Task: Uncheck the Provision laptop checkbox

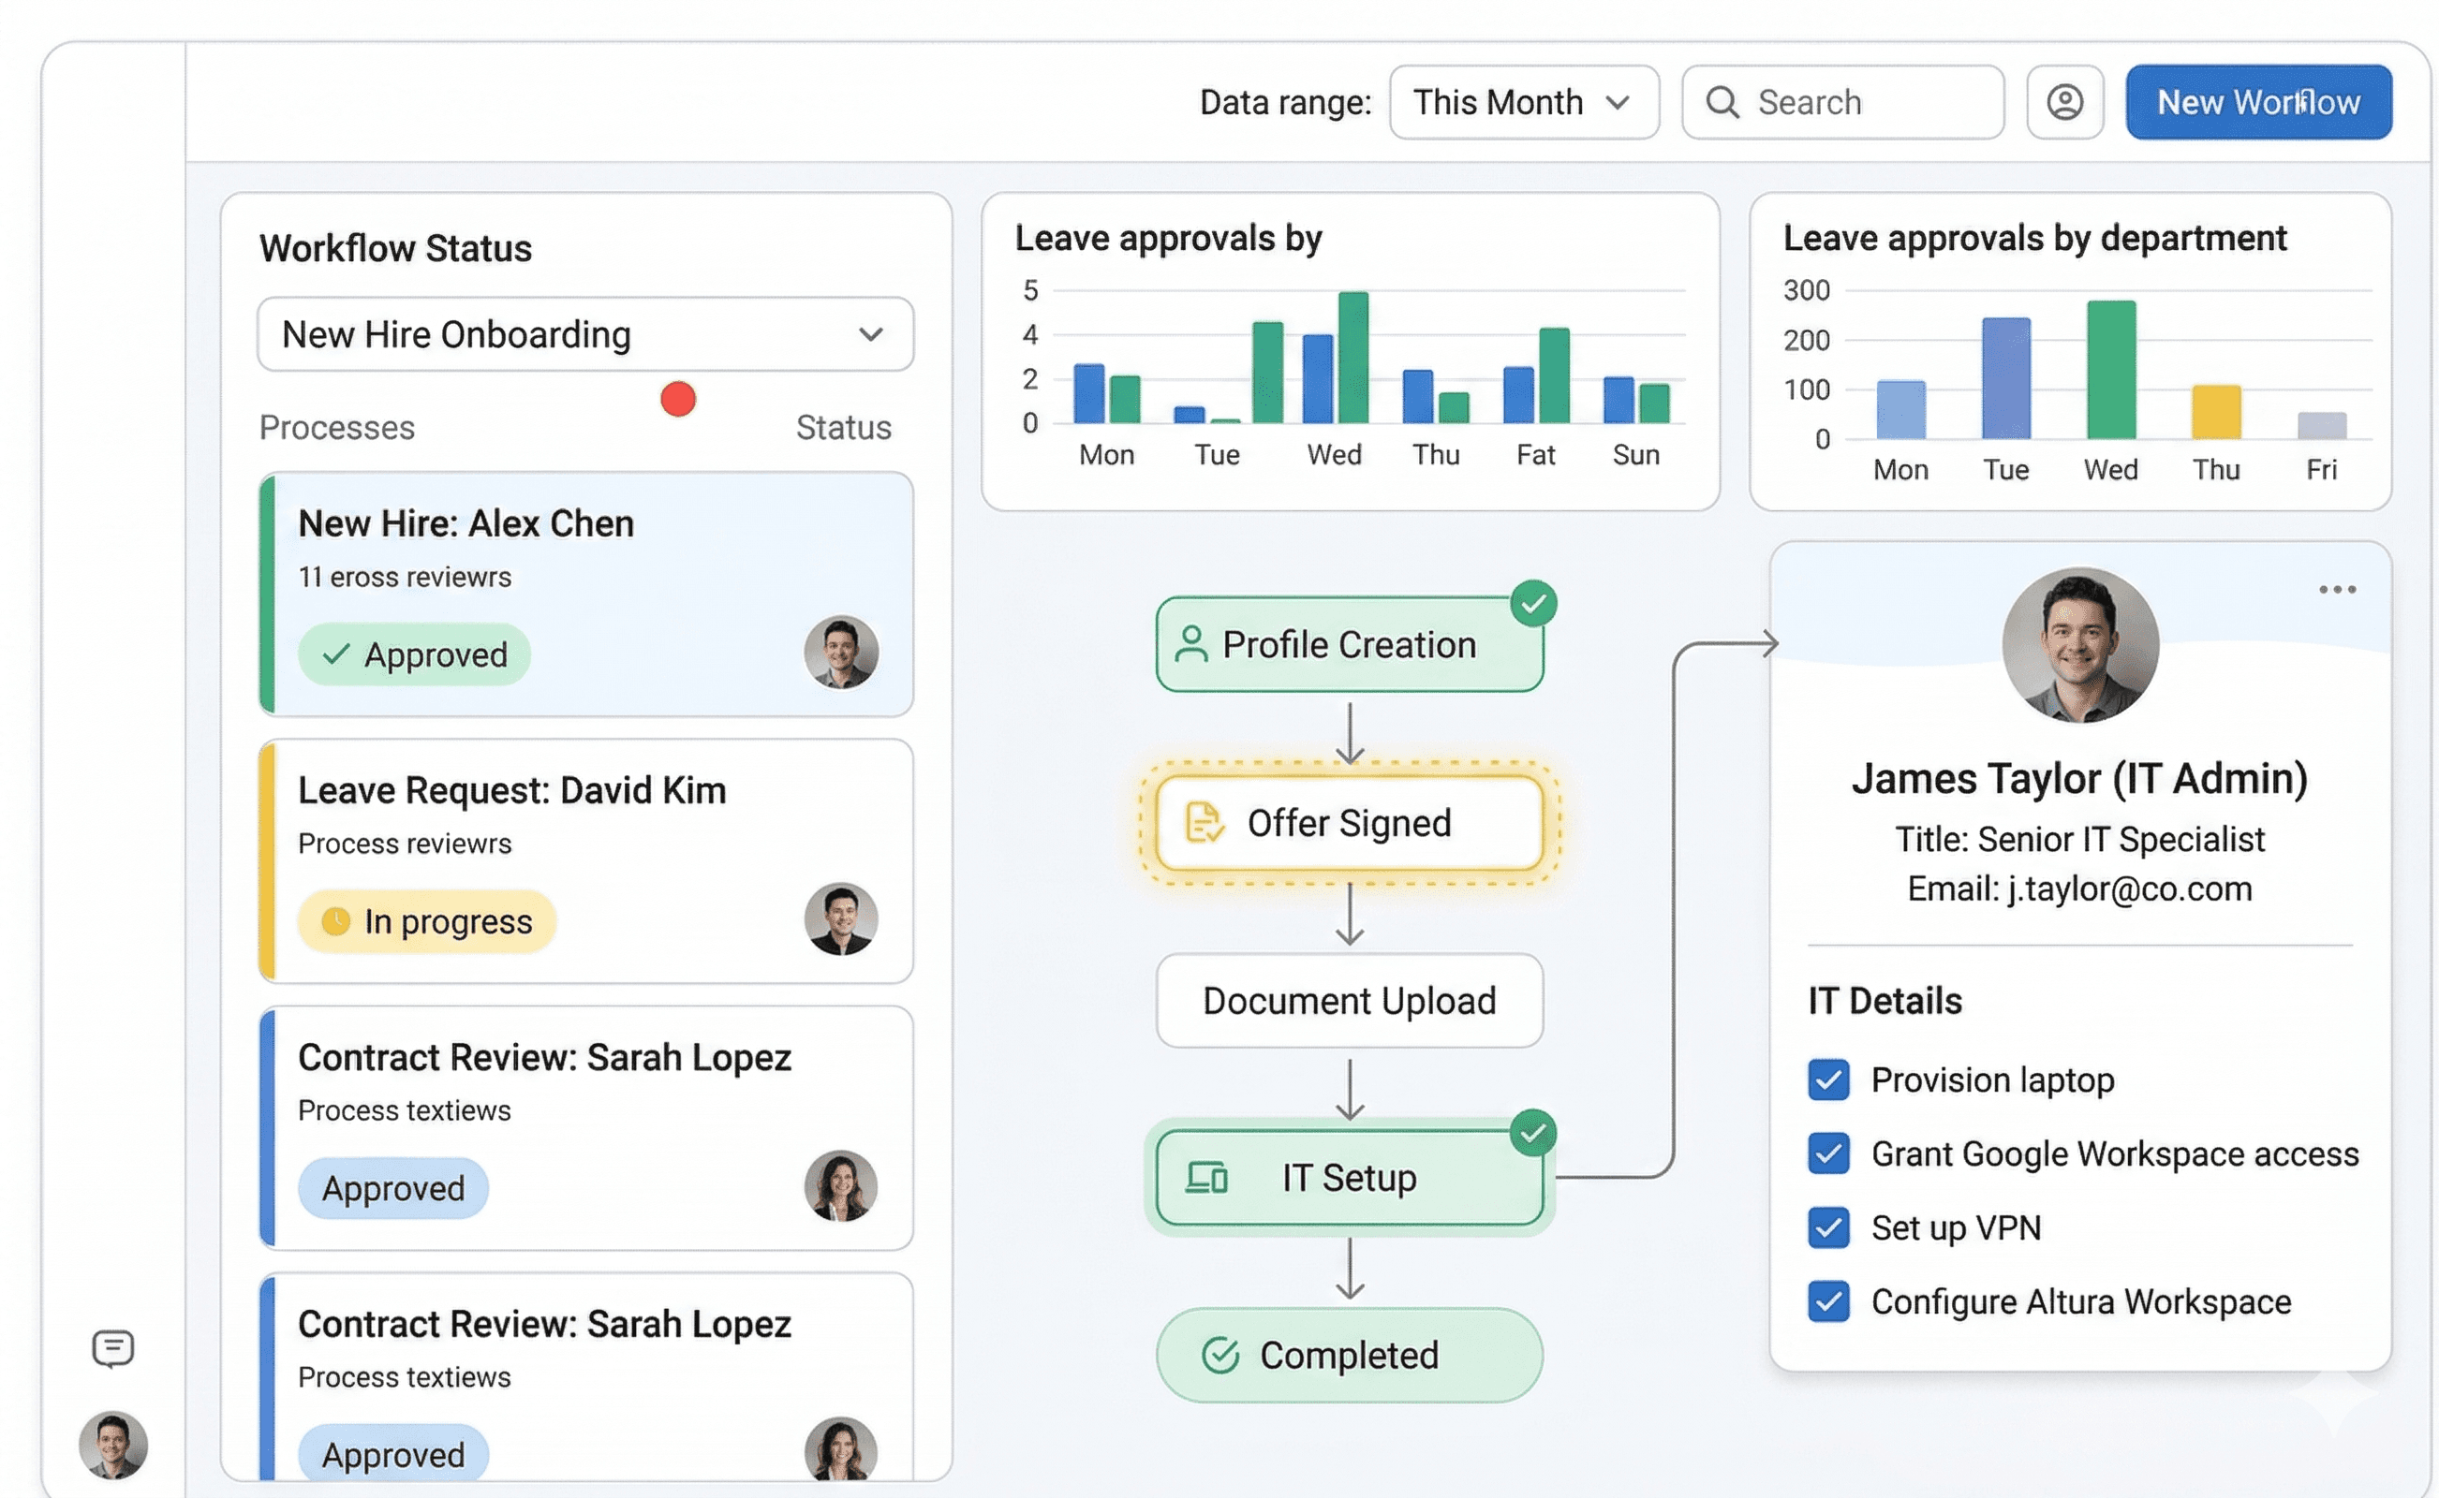Action: 1827,1079
